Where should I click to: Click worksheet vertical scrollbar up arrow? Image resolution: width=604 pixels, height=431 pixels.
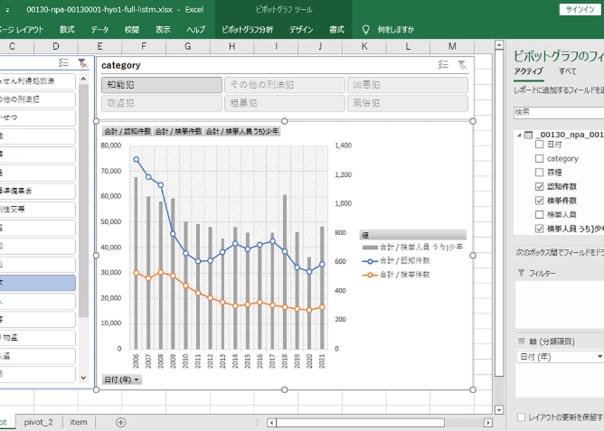pos(499,45)
